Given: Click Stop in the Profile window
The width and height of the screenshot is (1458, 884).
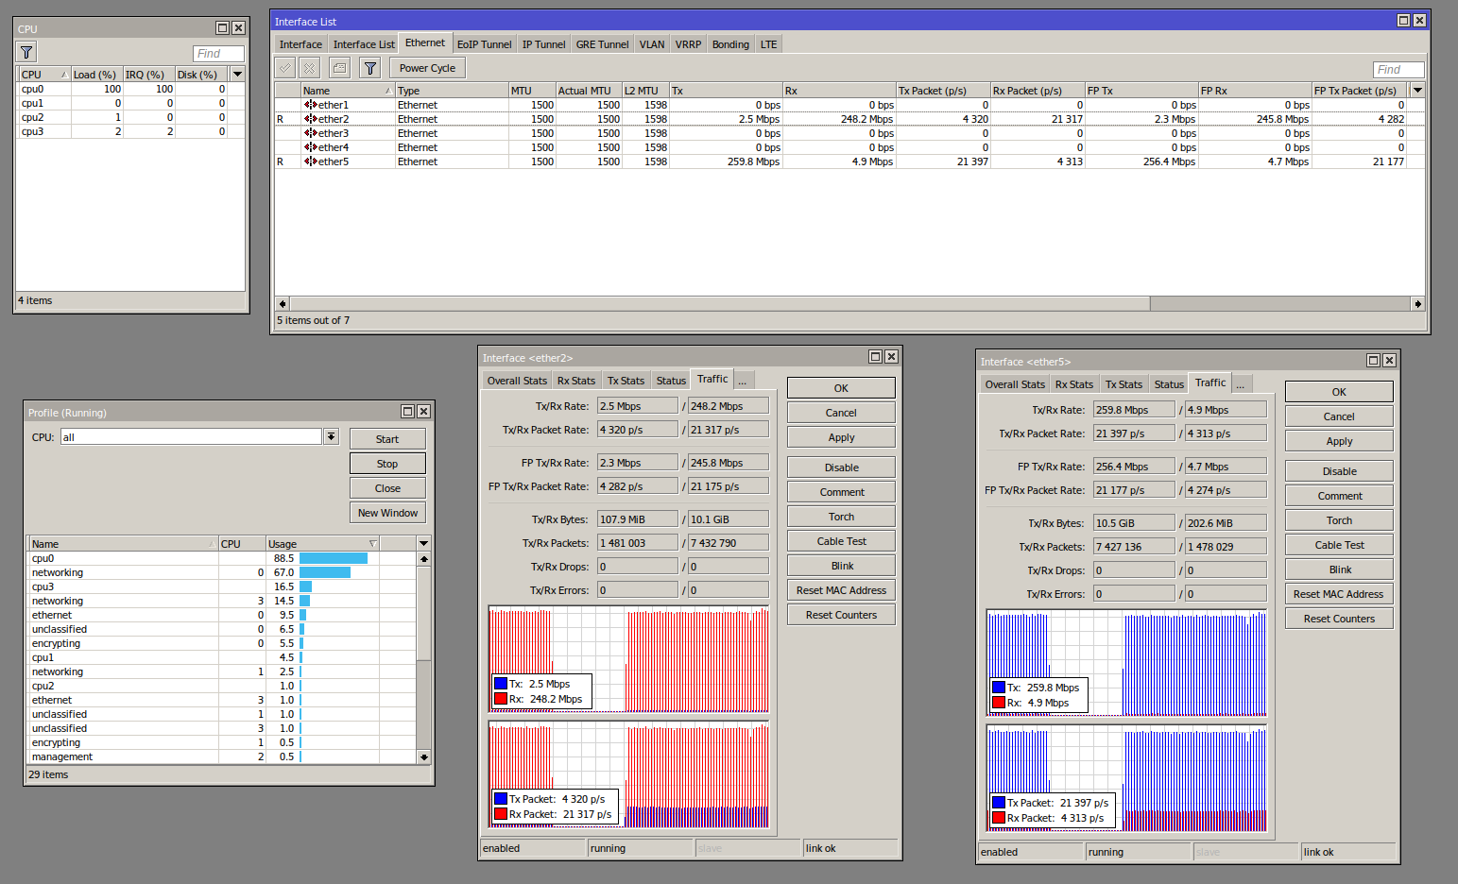Looking at the screenshot, I should click(x=387, y=464).
